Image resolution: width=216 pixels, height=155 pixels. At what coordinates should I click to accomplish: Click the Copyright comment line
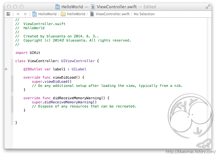click(73, 40)
